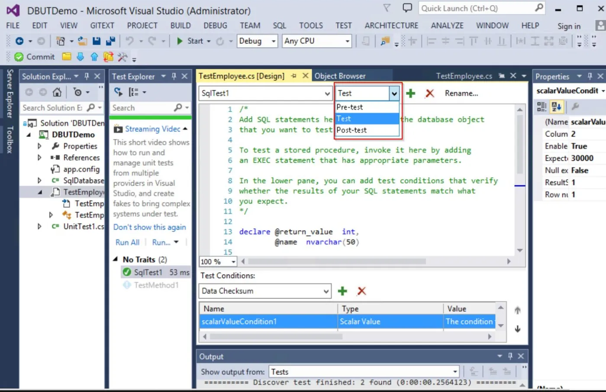Toggle pin on TestEmployee.cs [Design] tab
The width and height of the screenshot is (606, 392).
pyautogui.click(x=294, y=76)
